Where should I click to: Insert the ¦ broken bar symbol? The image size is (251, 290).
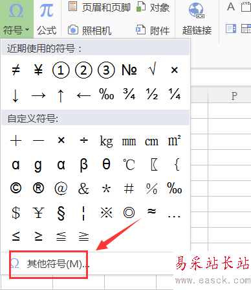coord(83,213)
